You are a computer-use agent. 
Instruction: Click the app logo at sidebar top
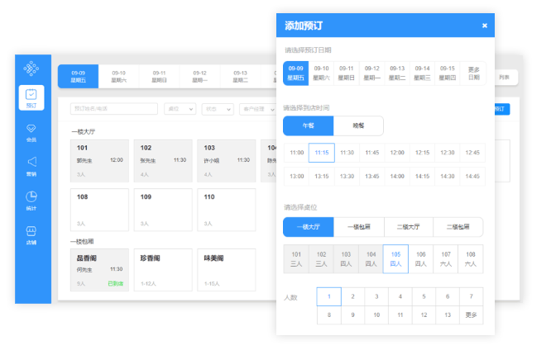31,67
